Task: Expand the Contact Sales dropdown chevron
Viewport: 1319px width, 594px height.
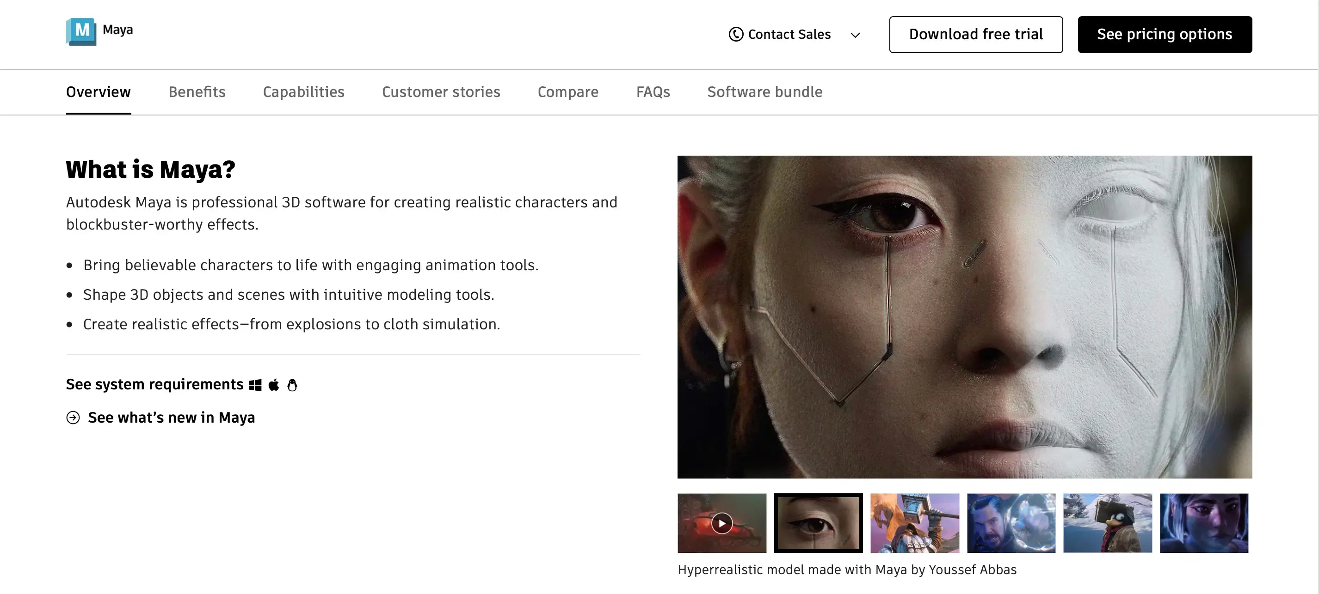Action: [855, 35]
